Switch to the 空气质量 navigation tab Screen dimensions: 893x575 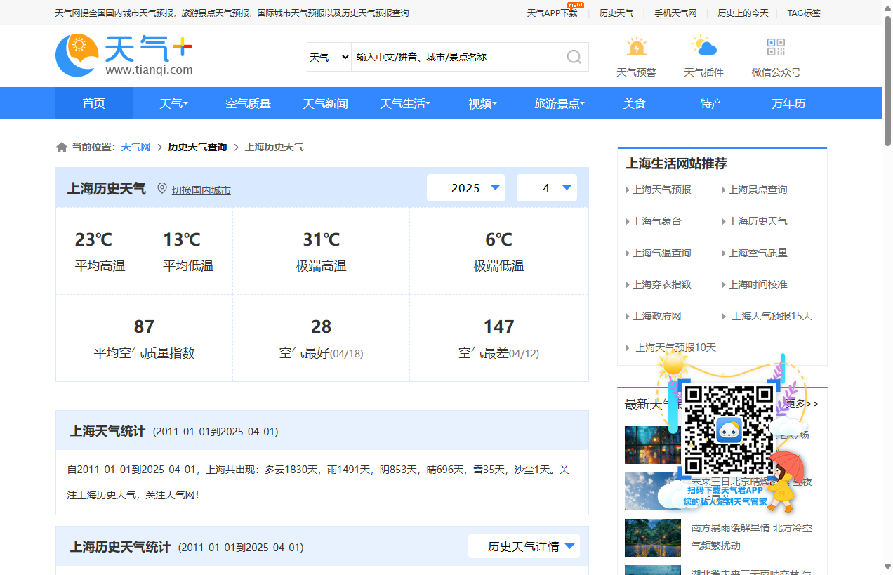[248, 103]
